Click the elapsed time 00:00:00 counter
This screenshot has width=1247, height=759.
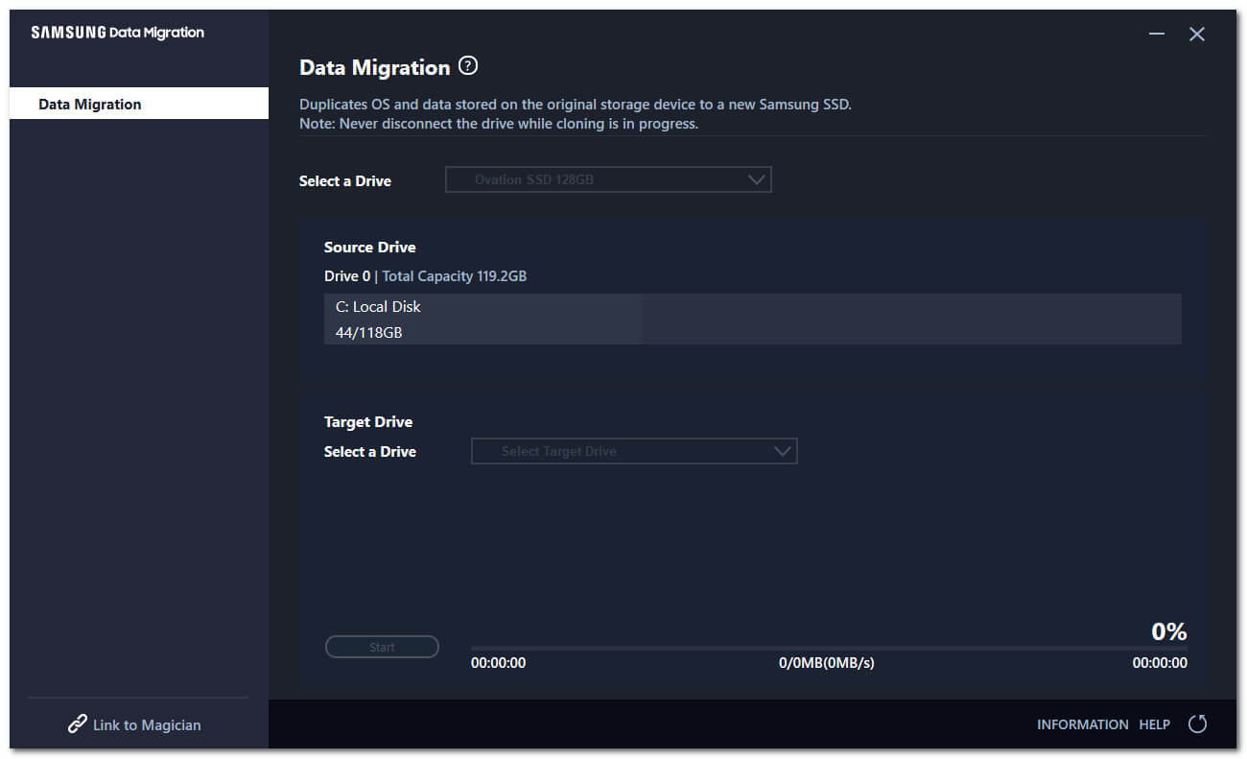498,662
